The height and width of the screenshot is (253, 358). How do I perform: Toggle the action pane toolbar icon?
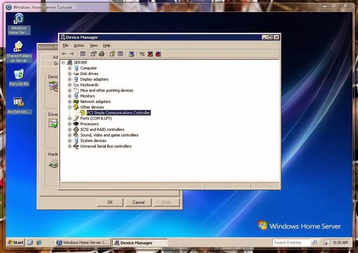pos(121,54)
